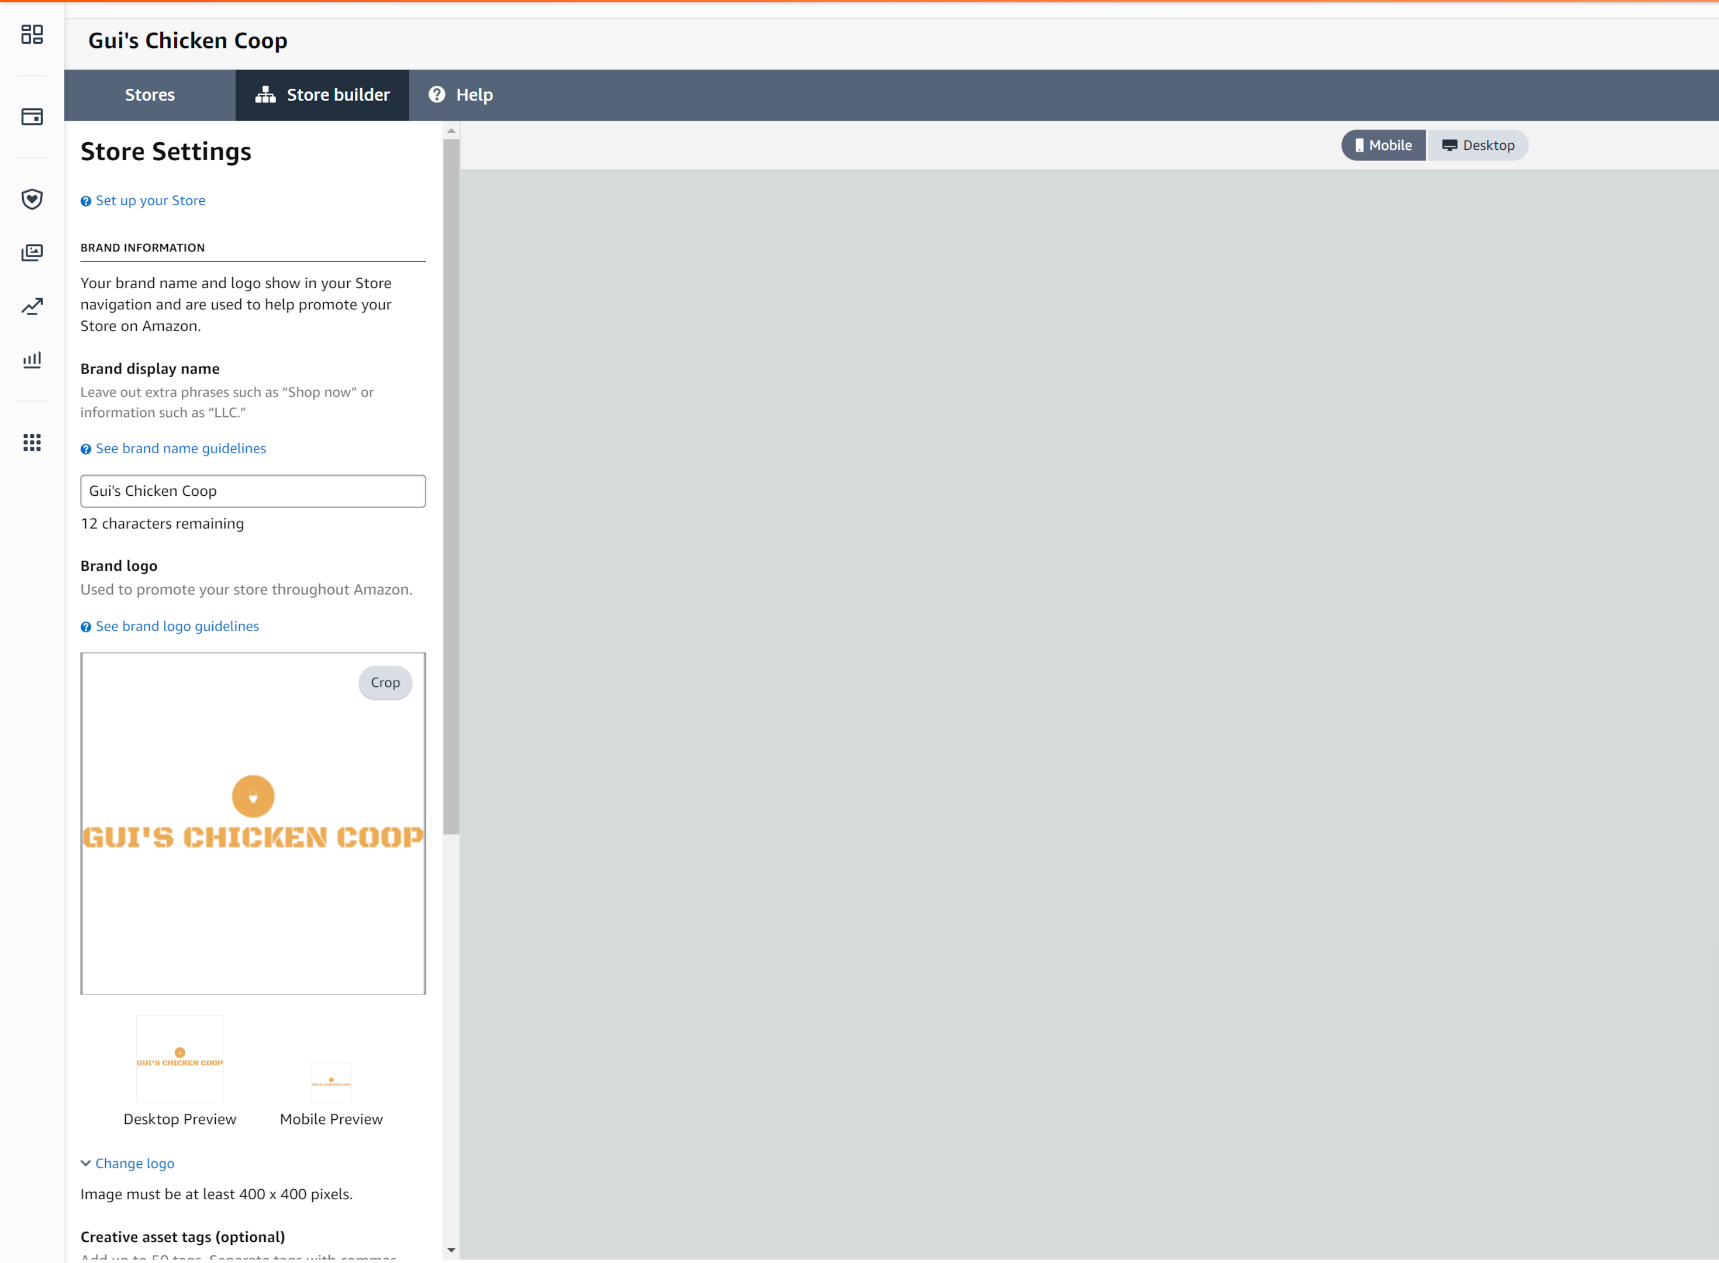This screenshot has height=1263, width=1719.
Task: Switch to Desktop preview mode
Action: coord(1479,144)
